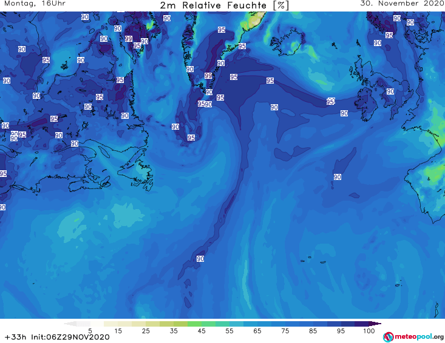The height and width of the screenshot is (343, 445).
Task: Click the pale arrow tip left of the legend
Action: point(70,324)
